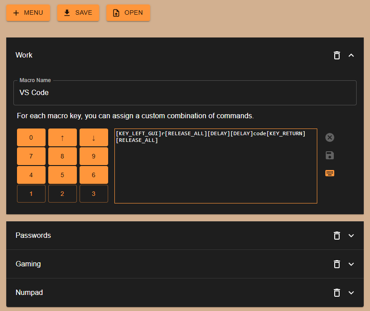Screen dimensions: 370x311
Task: Select macro key 0
Action: 31,137
